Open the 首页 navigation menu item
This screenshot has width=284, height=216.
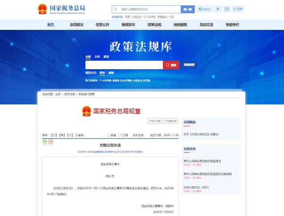click(x=51, y=25)
